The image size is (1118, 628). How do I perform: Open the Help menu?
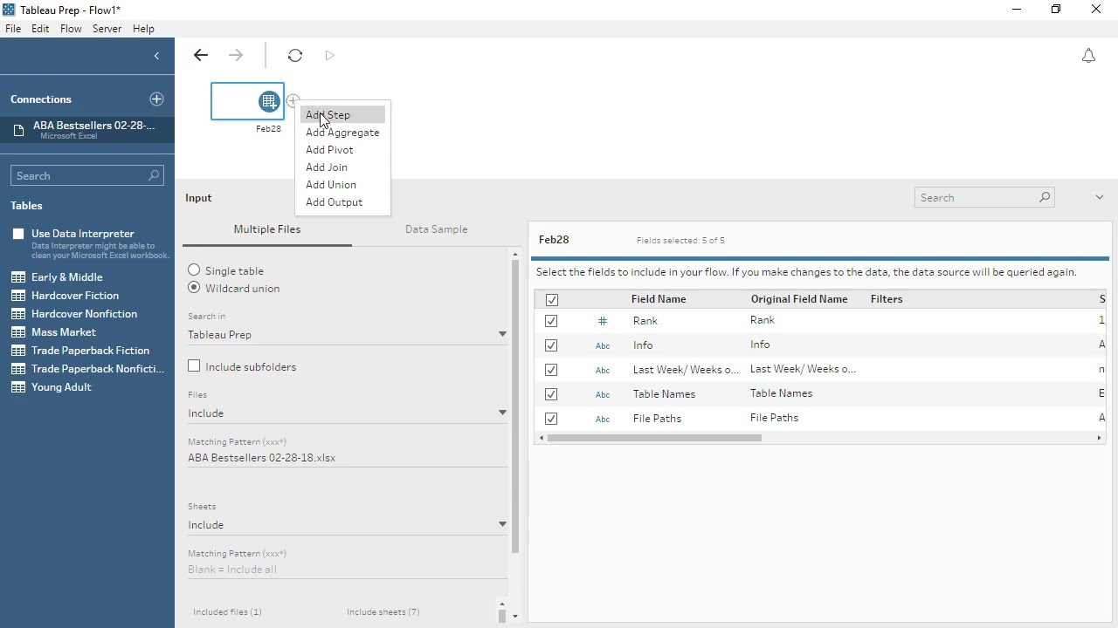[143, 29]
